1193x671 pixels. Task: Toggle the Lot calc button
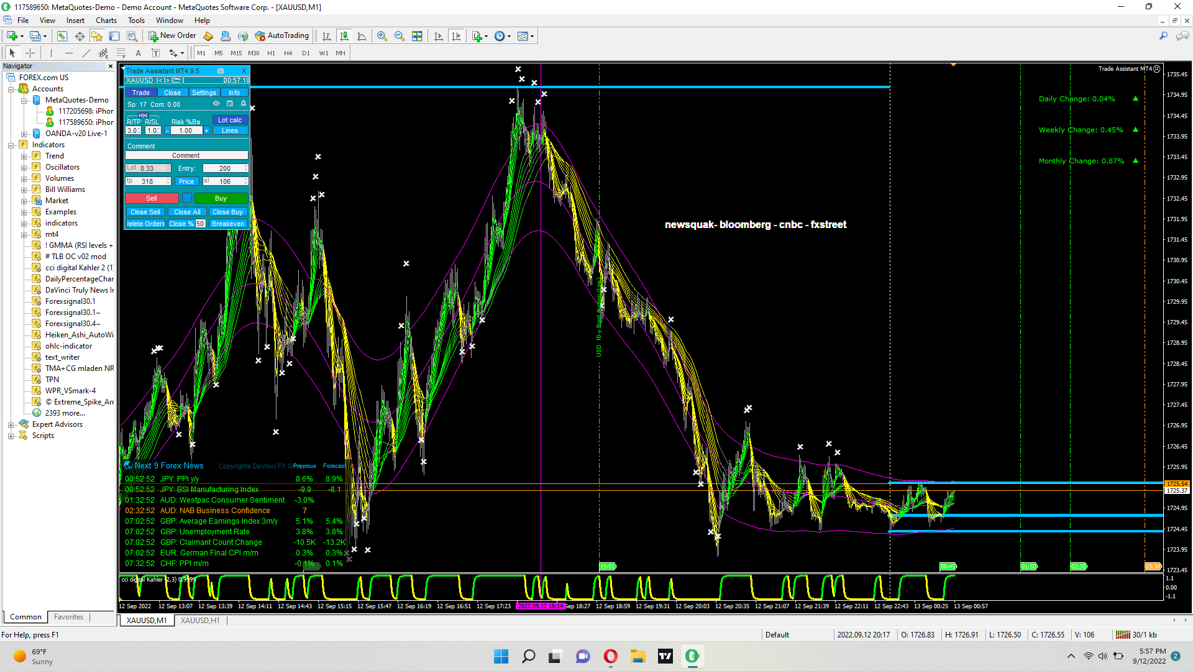(229, 120)
